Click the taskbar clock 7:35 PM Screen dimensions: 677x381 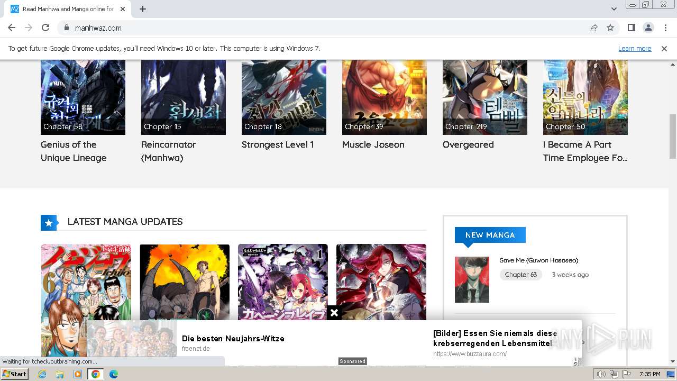pyautogui.click(x=649, y=374)
